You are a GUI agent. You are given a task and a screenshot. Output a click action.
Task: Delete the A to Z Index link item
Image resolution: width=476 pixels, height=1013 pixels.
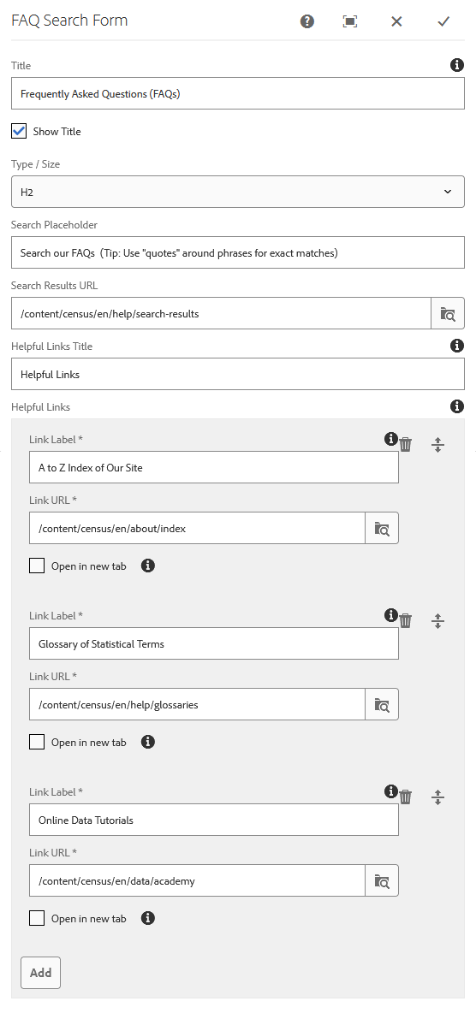click(406, 445)
